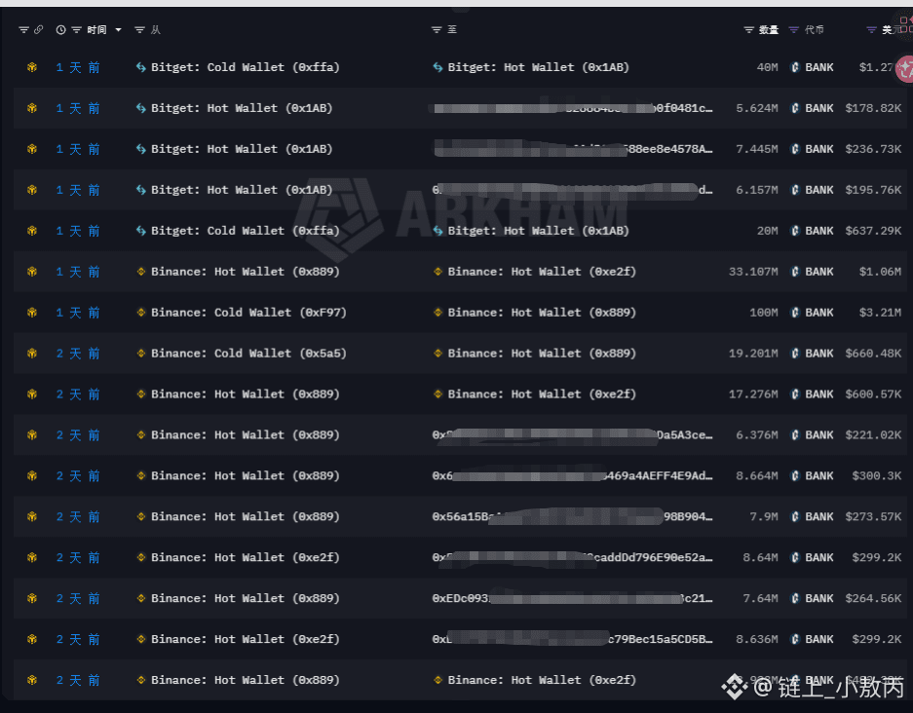Click the $3.21M value
Screen dimensions: 913x713
coord(881,313)
